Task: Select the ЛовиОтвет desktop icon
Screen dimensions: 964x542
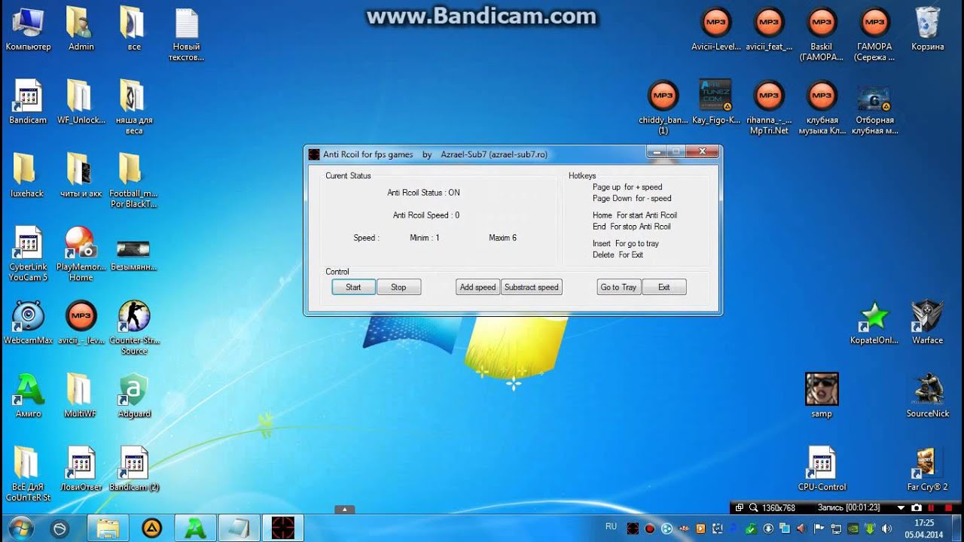Action: click(81, 470)
